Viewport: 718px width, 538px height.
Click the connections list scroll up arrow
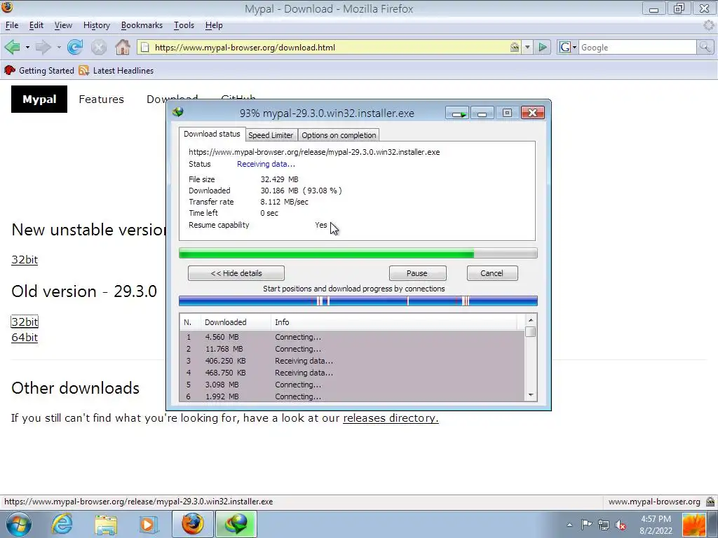point(531,320)
